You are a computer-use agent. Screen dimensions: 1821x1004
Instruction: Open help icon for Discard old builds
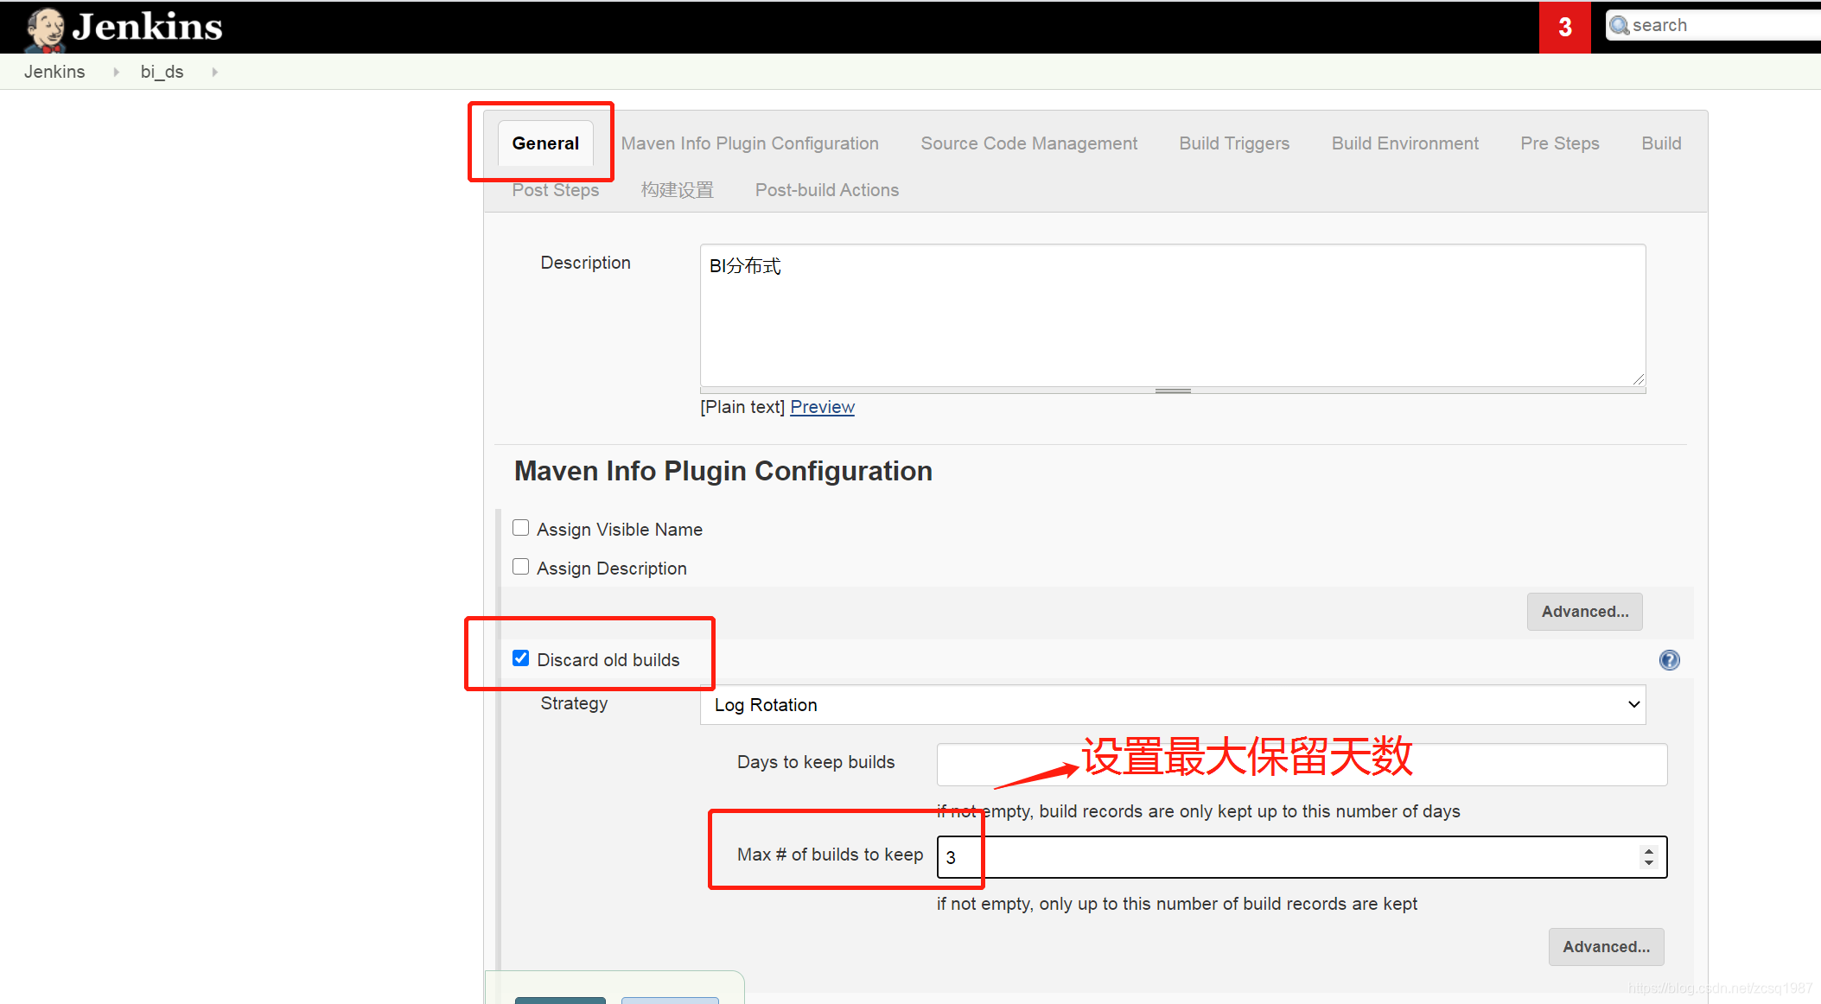pos(1669,660)
